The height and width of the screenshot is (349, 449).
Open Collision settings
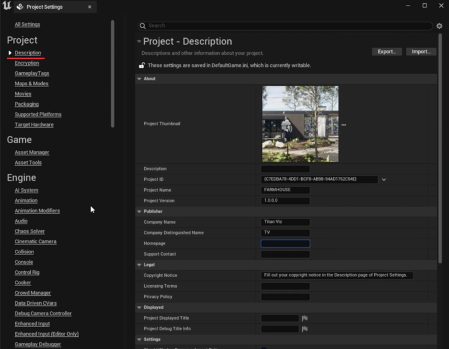(24, 252)
